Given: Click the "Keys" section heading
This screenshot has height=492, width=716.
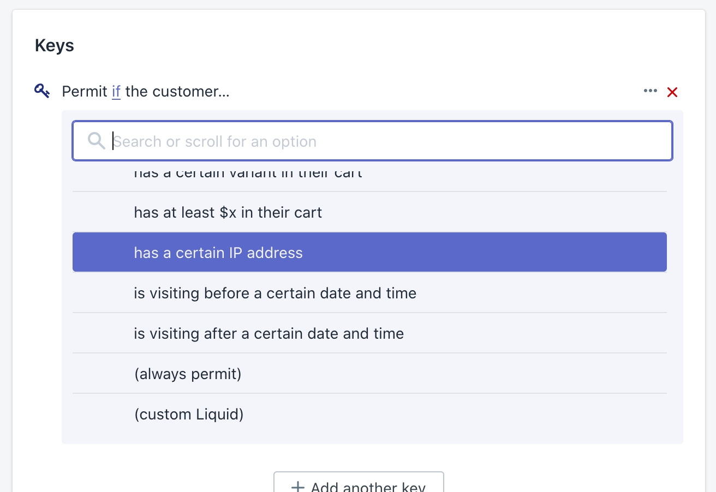Looking at the screenshot, I should pyautogui.click(x=55, y=45).
